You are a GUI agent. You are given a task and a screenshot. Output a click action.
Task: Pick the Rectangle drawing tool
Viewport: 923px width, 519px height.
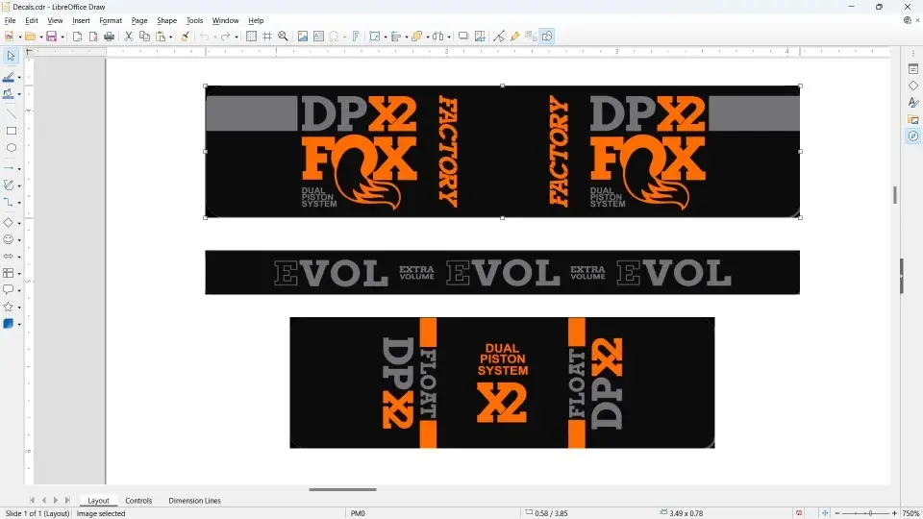click(x=11, y=131)
